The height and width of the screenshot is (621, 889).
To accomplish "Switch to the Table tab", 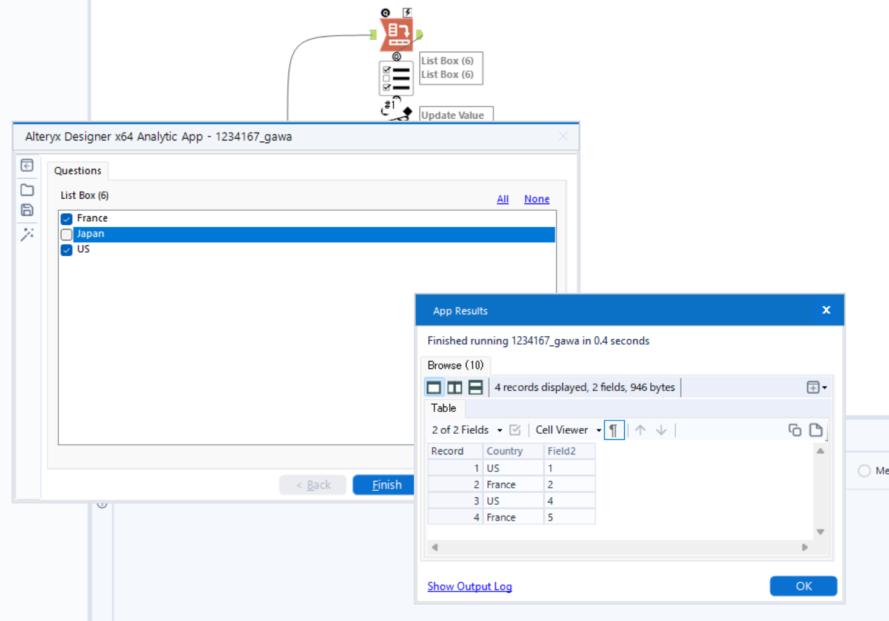I will 443,408.
